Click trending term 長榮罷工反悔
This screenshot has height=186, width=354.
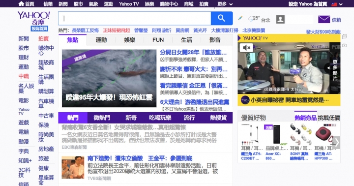click(86, 31)
